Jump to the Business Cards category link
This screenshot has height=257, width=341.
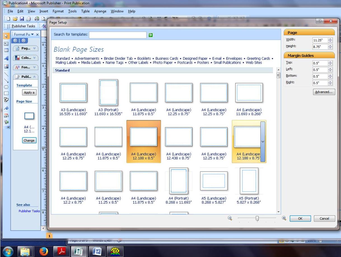tap(167, 58)
